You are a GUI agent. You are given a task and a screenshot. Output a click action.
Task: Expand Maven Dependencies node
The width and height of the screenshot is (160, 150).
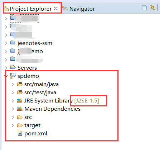13,109
